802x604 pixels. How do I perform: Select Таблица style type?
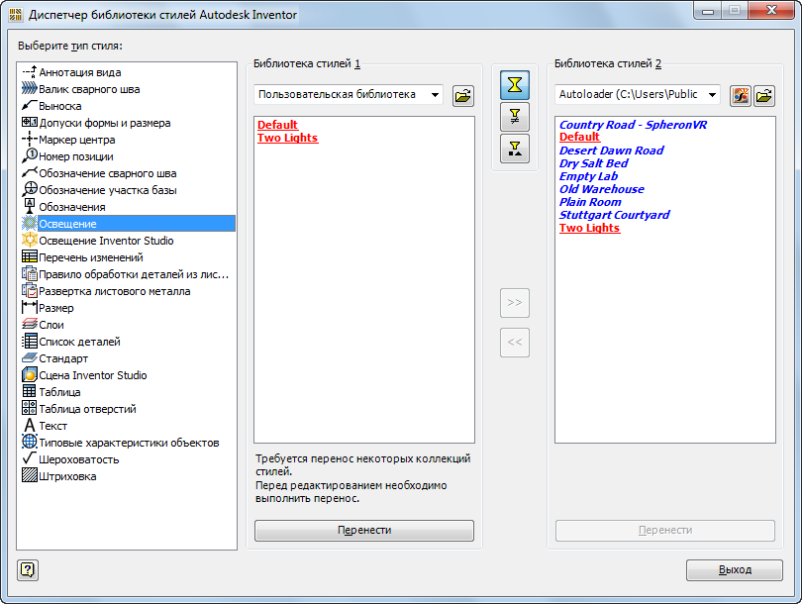59,392
